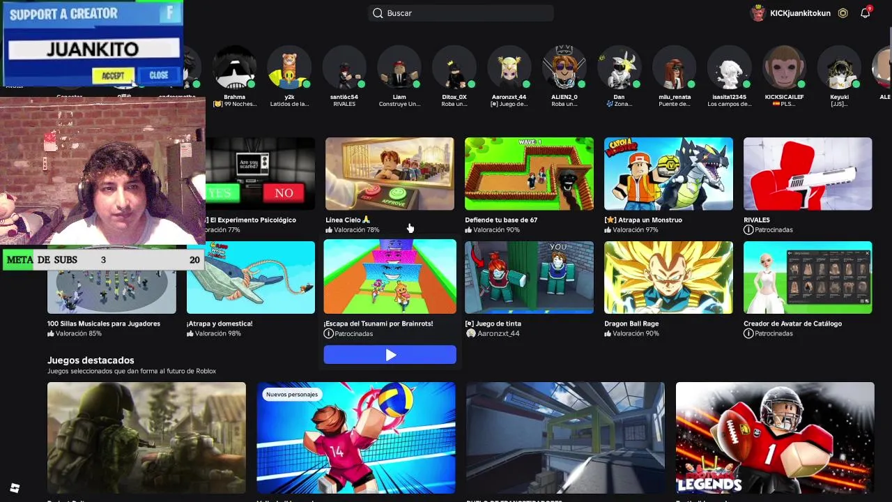The height and width of the screenshot is (502, 892).
Task: Open friend milu_renata's avatar
Action: (674, 68)
